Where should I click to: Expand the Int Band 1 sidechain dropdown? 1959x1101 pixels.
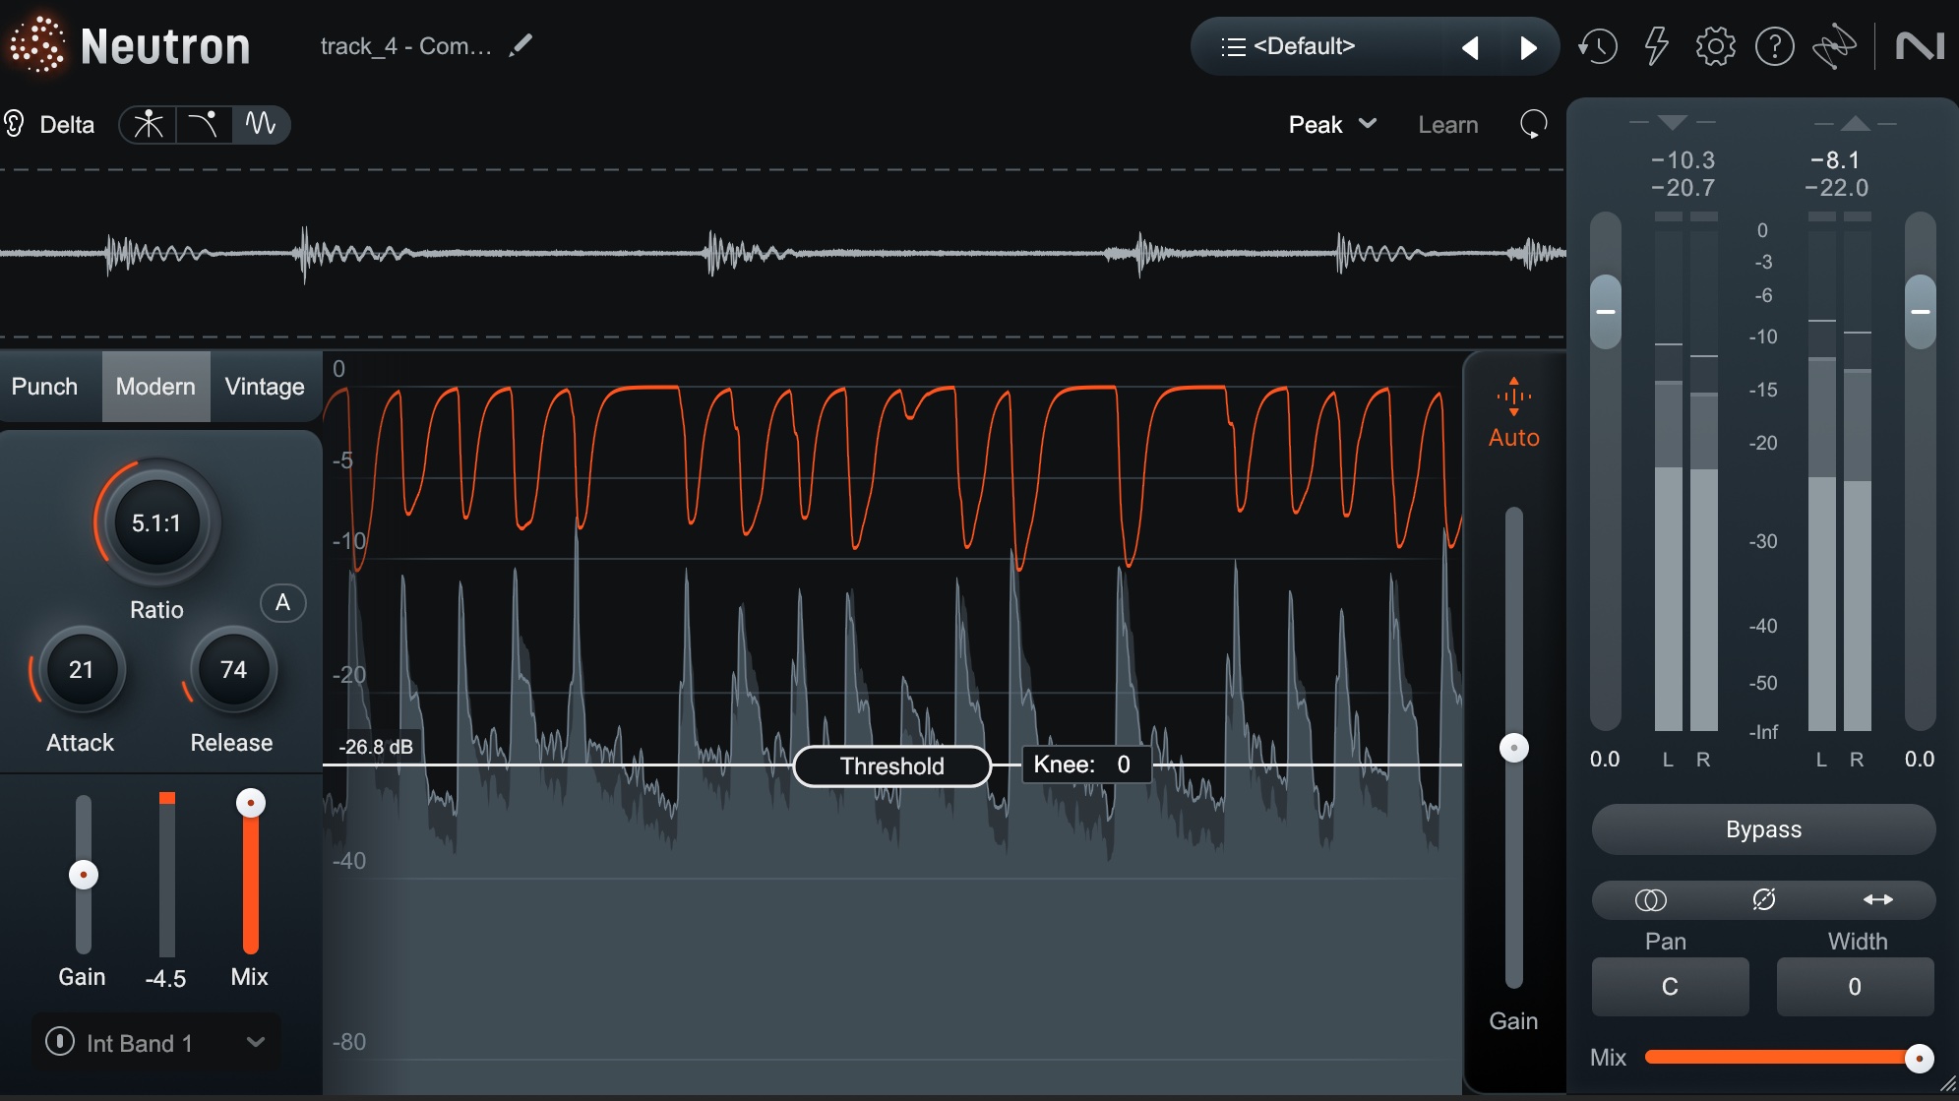256,1041
